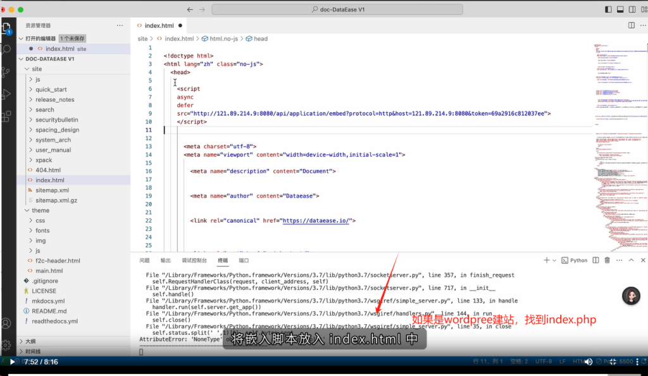Collapse the DOC-DATAEASE V1 folder section

[x=21, y=59]
